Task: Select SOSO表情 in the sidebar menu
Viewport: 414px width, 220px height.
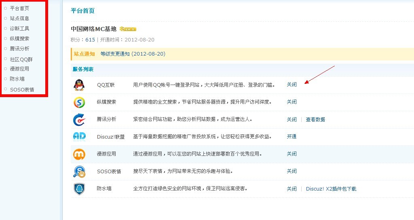Action: point(22,90)
